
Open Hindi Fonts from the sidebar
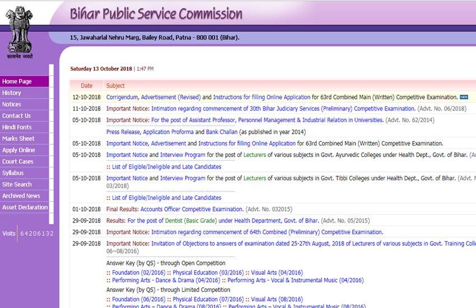tap(17, 127)
